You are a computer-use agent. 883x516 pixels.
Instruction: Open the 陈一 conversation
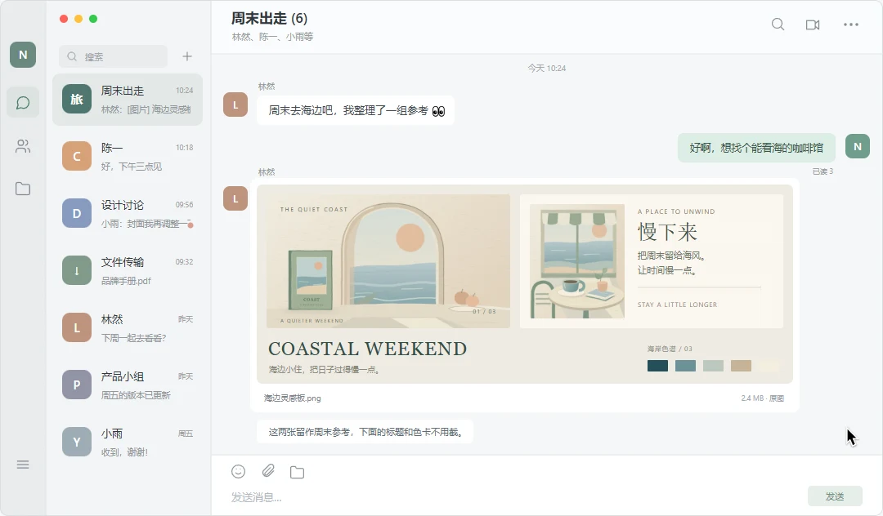tap(128, 157)
